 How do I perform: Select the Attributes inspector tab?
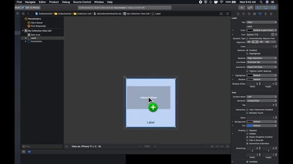coord(260,14)
